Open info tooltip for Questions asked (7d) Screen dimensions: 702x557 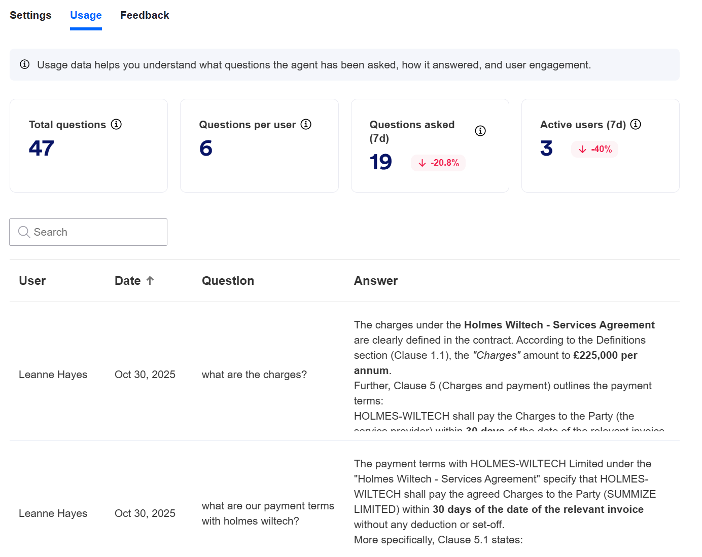[480, 131]
